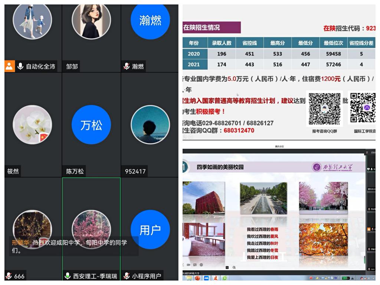380x285 pixels.
Task: Select the 万松 blue avatar tile
Action: point(91,125)
